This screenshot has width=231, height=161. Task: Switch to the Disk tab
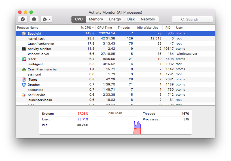tap(131, 19)
